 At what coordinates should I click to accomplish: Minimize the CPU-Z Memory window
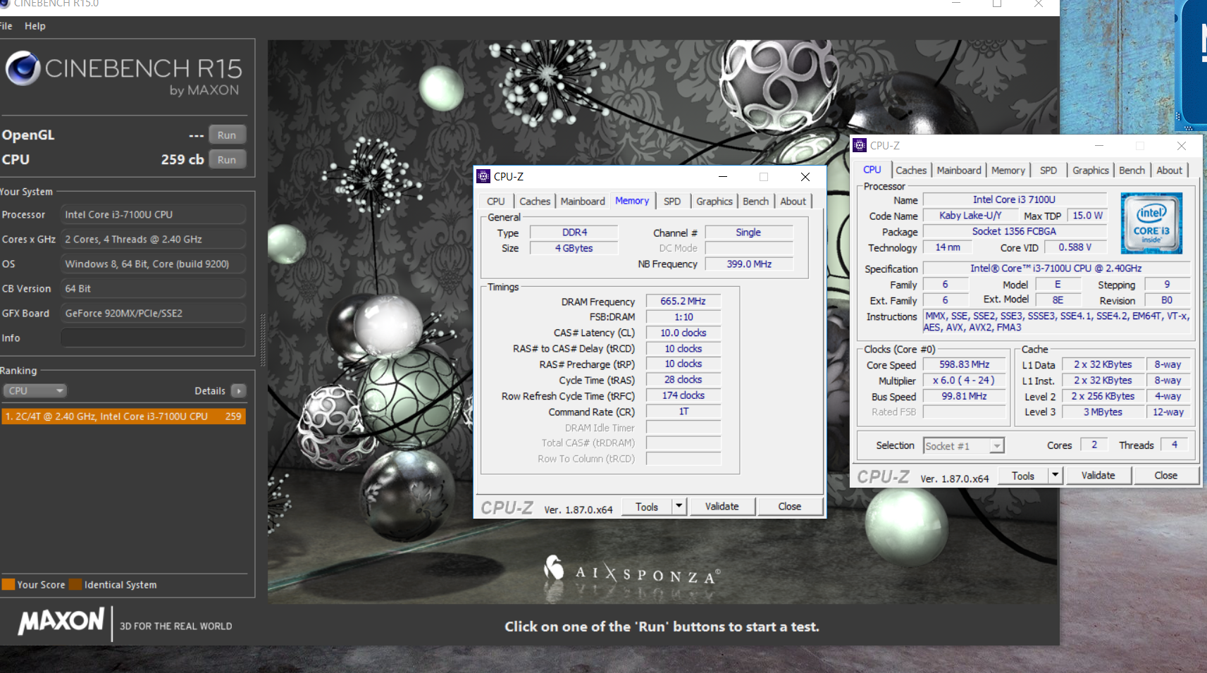(722, 177)
